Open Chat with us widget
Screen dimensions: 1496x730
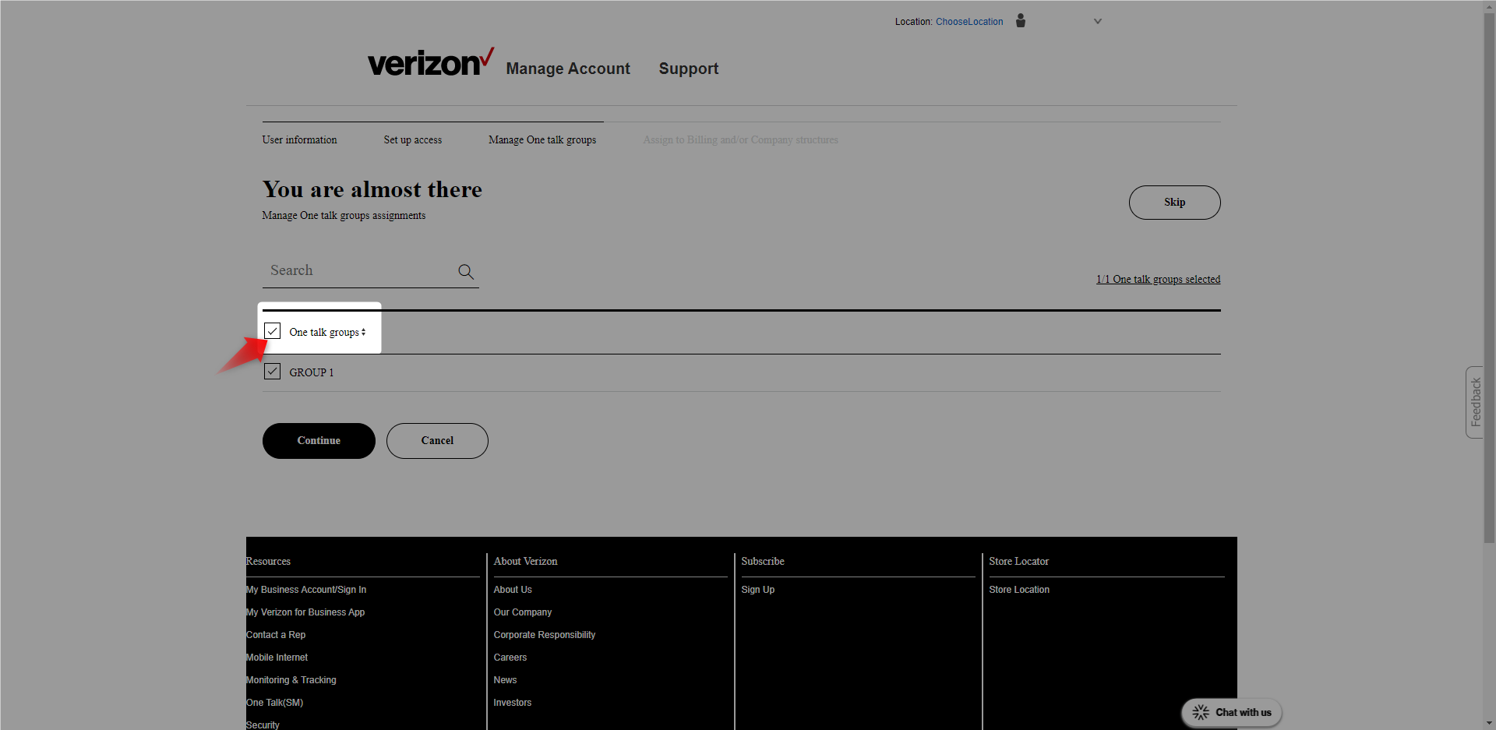pos(1232,712)
